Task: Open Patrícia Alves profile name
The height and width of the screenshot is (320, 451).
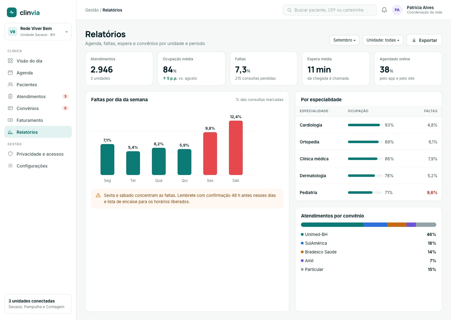Action: click(x=420, y=7)
